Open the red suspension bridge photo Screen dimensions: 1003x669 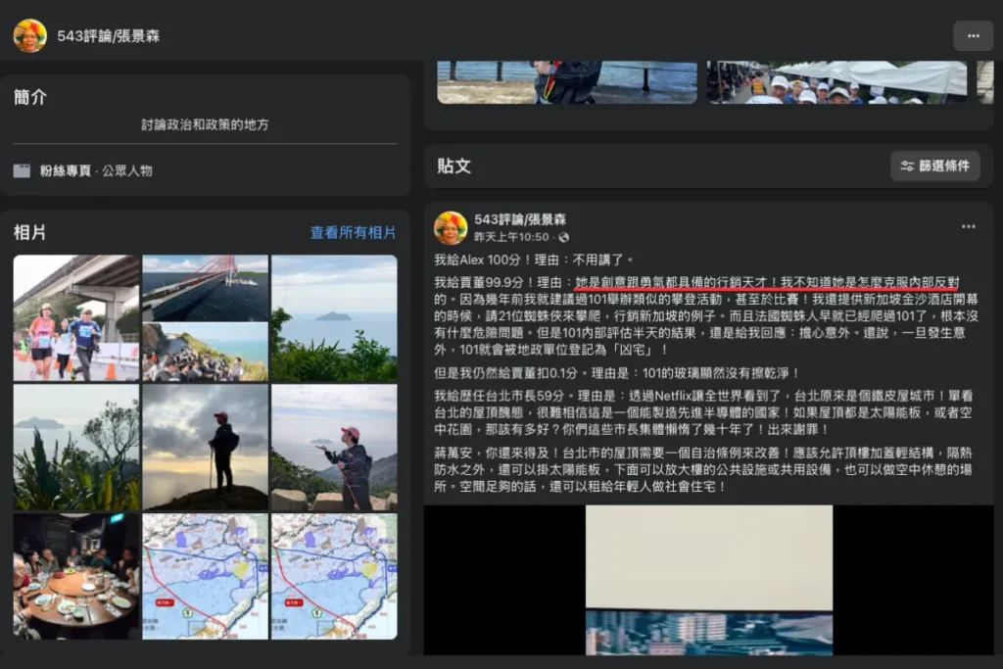(204, 284)
